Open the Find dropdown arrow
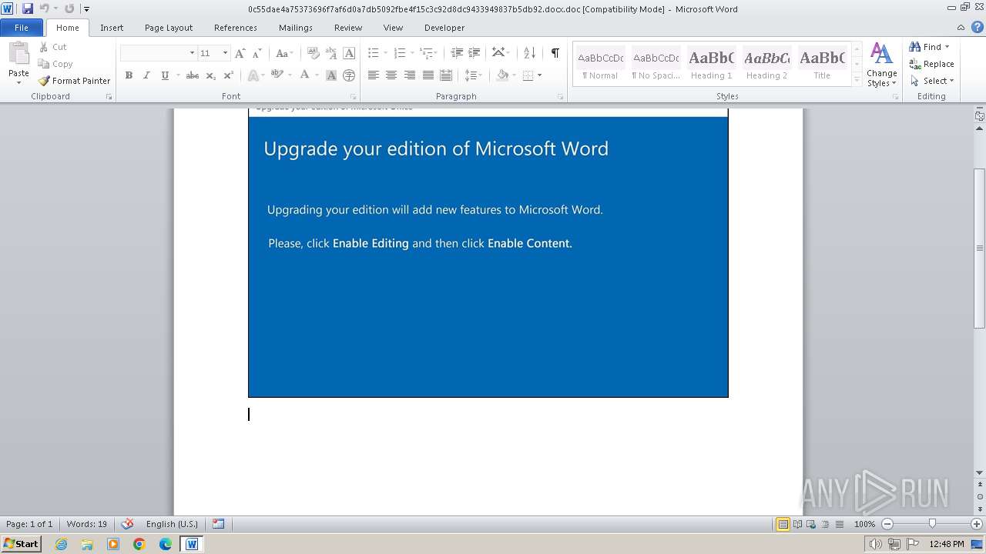Viewport: 986px width, 554px height. (x=947, y=47)
